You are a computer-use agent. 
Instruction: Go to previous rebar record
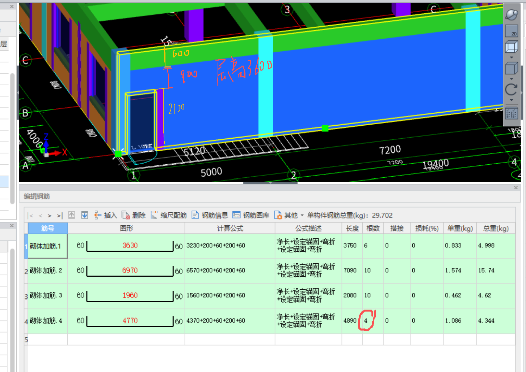point(40,216)
